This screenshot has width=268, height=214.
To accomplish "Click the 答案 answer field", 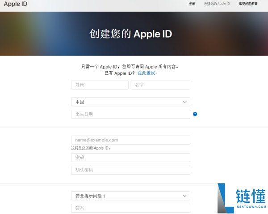I will coord(130,208).
